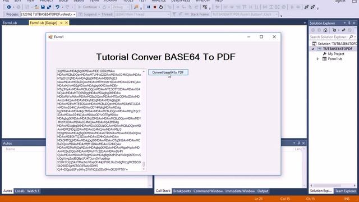This screenshot has height=202, width=359.
Task: Click the base64 textbox vertical scrollbar thumb
Action: (144, 164)
